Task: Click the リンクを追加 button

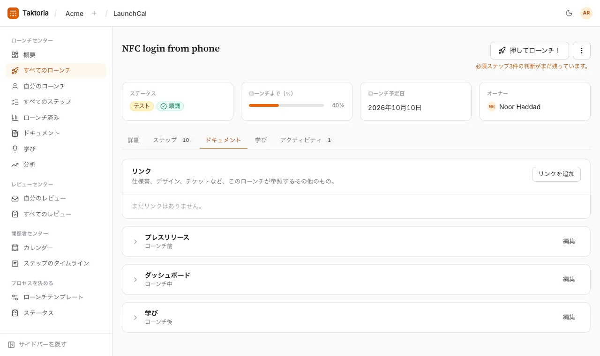Action: (556, 174)
